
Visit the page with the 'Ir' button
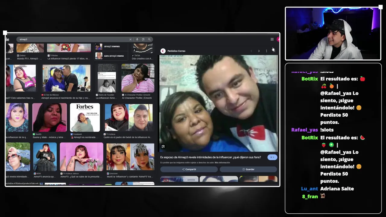coord(272,157)
